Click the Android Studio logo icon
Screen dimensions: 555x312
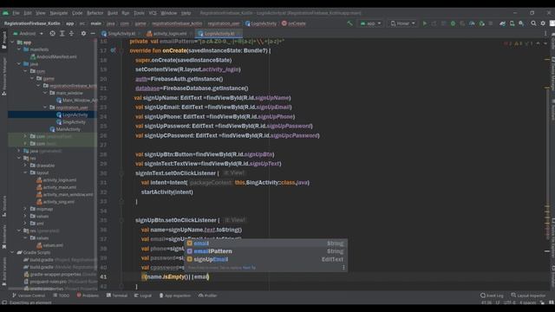tap(5, 13)
